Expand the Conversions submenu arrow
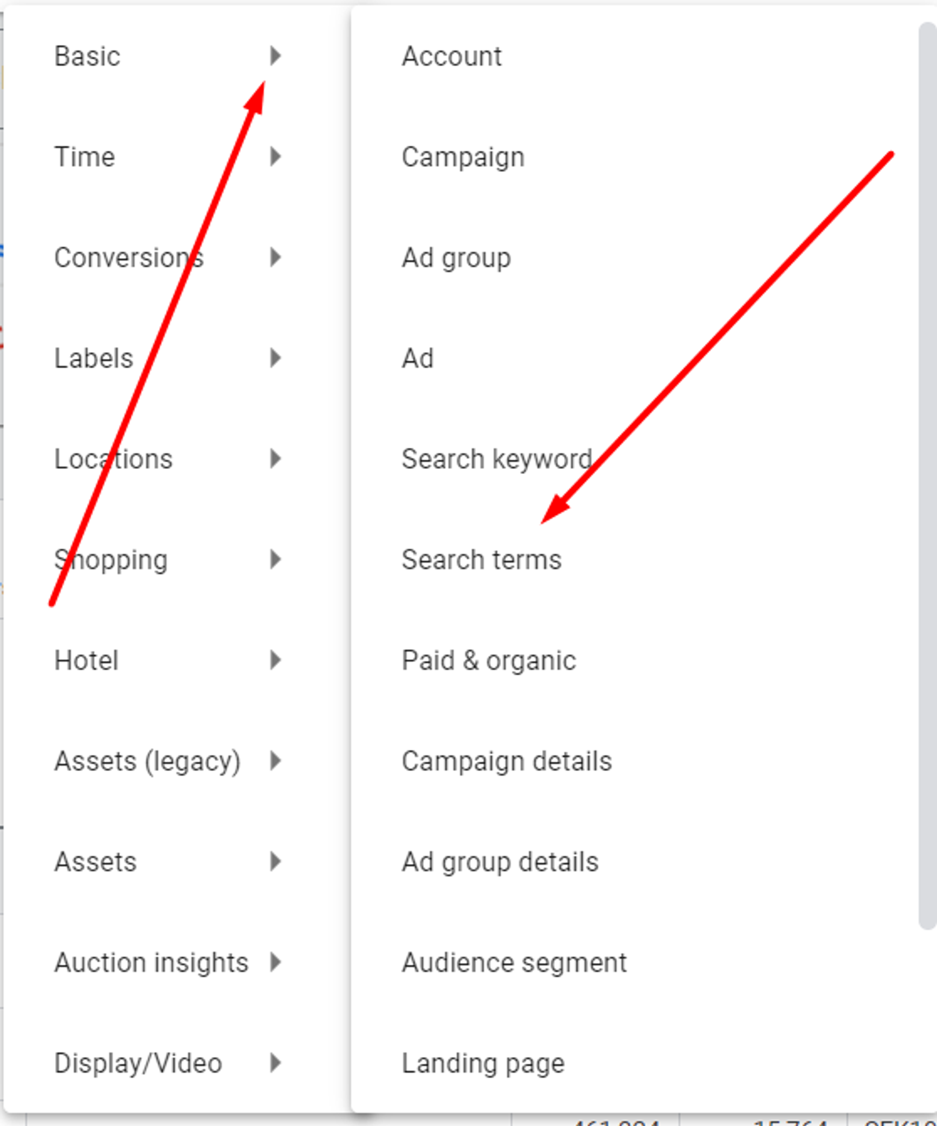Viewport: 937px width, 1126px height. (x=275, y=258)
